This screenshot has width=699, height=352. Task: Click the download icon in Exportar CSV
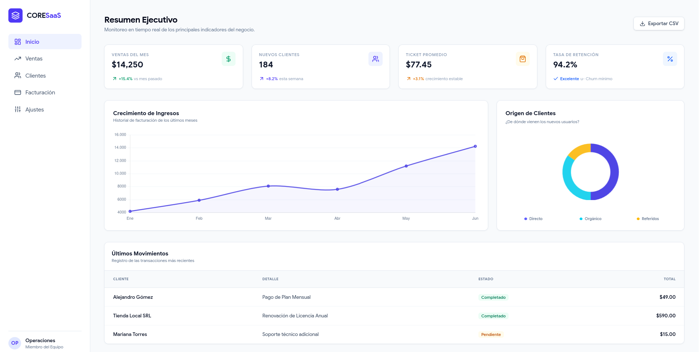643,24
